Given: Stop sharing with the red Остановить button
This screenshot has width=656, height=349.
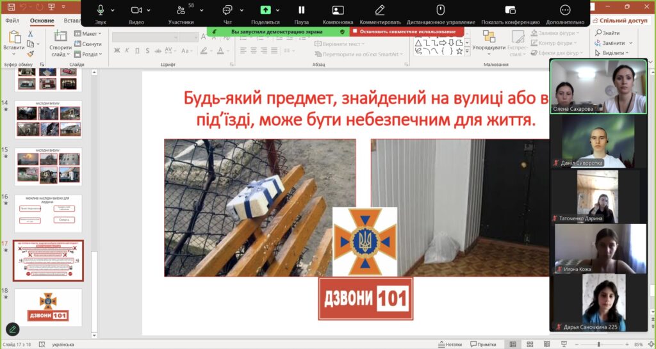Looking at the screenshot, I should pos(407,31).
